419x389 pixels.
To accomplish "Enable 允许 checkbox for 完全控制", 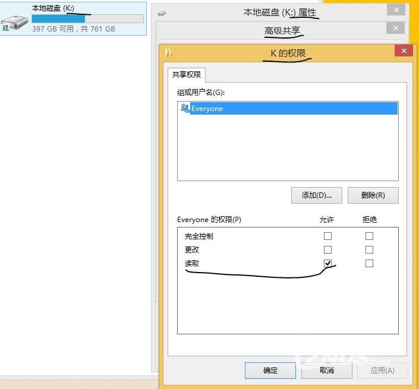I will pos(327,236).
